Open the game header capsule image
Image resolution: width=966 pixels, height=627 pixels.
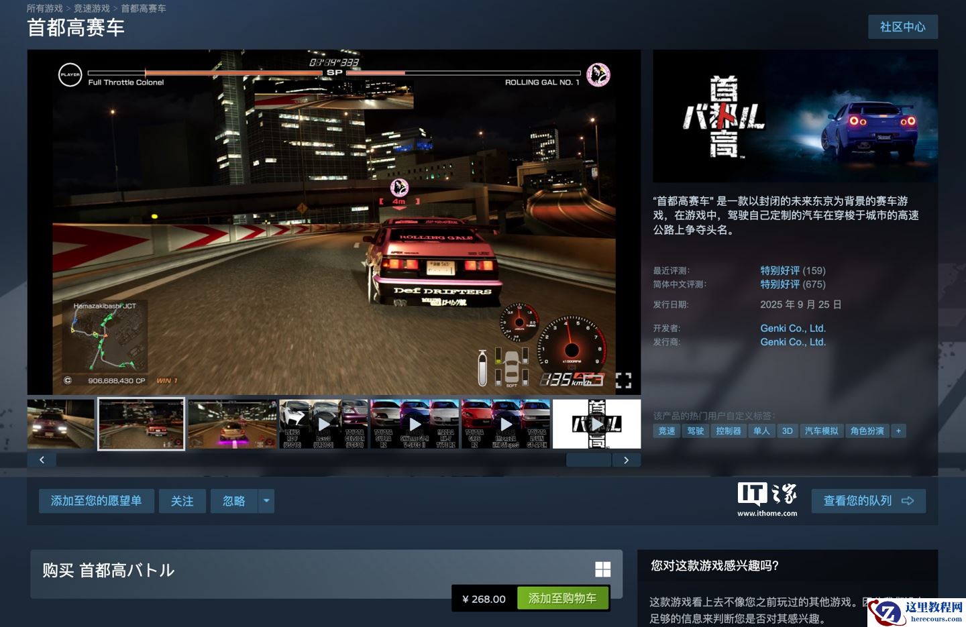(x=796, y=116)
